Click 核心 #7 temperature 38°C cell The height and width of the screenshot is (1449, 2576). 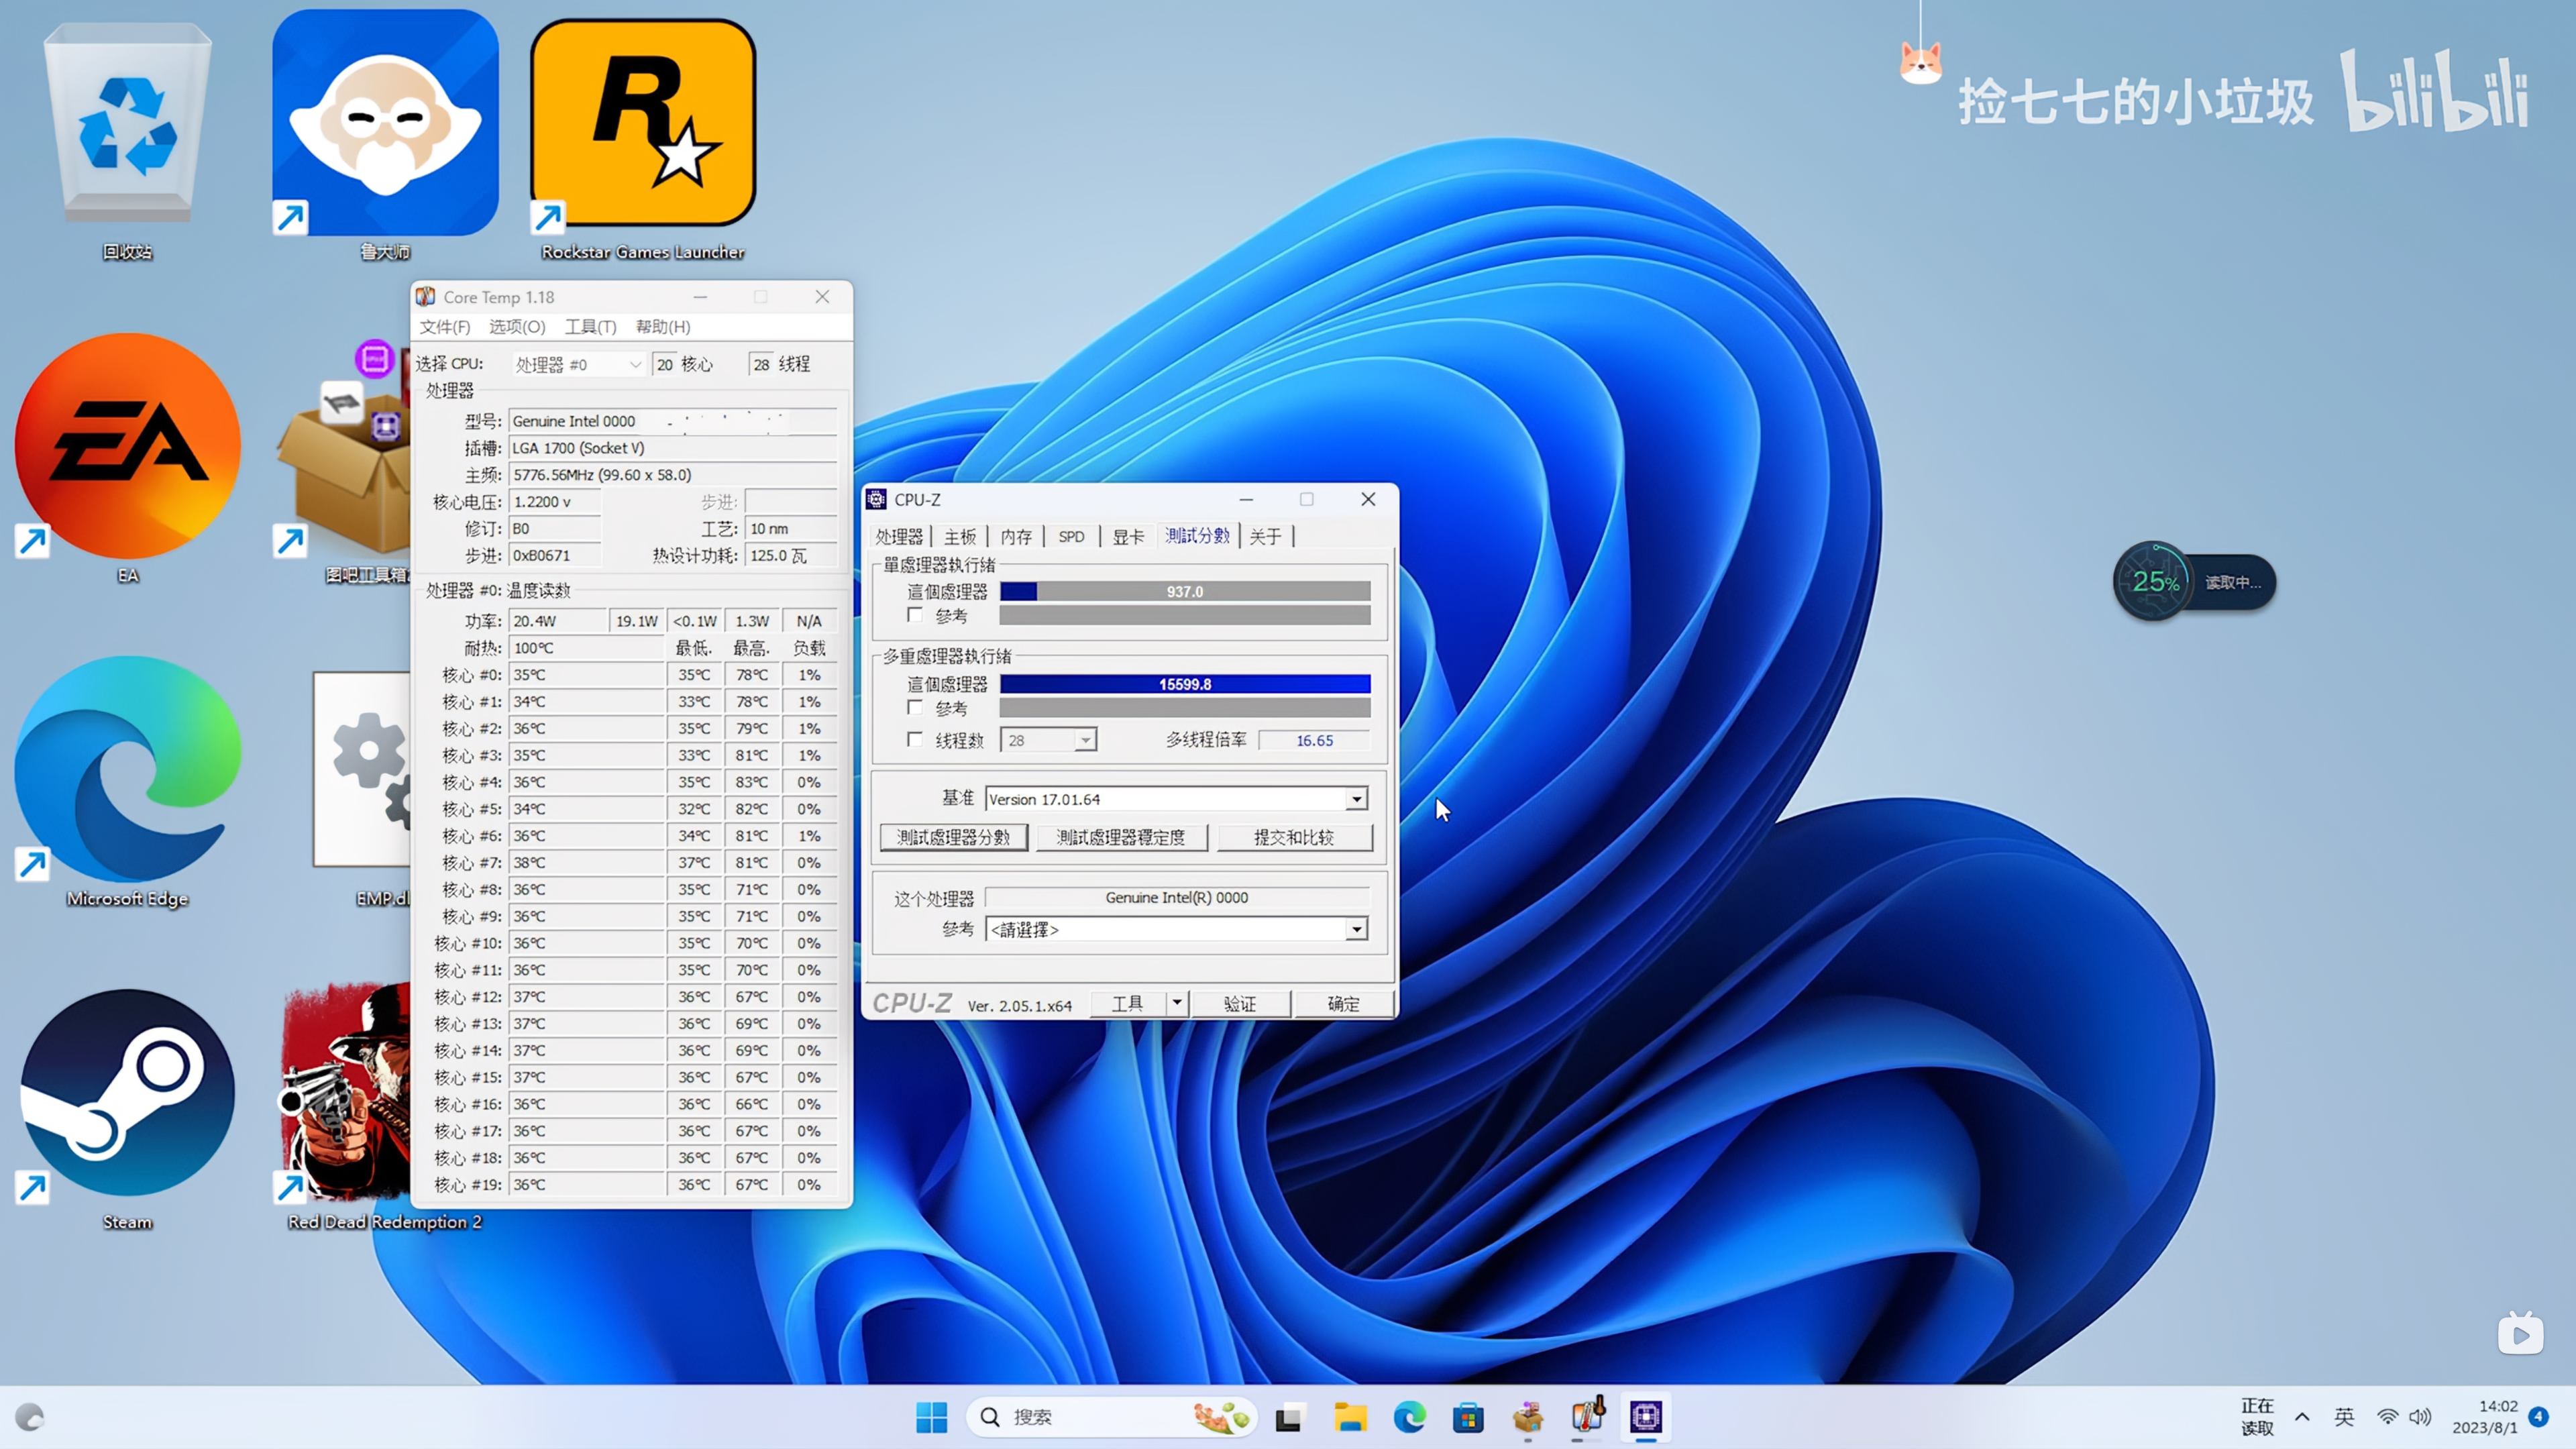click(586, 862)
